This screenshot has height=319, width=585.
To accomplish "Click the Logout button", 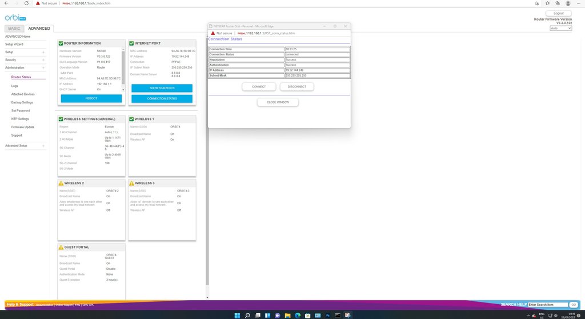I will tap(559, 14).
